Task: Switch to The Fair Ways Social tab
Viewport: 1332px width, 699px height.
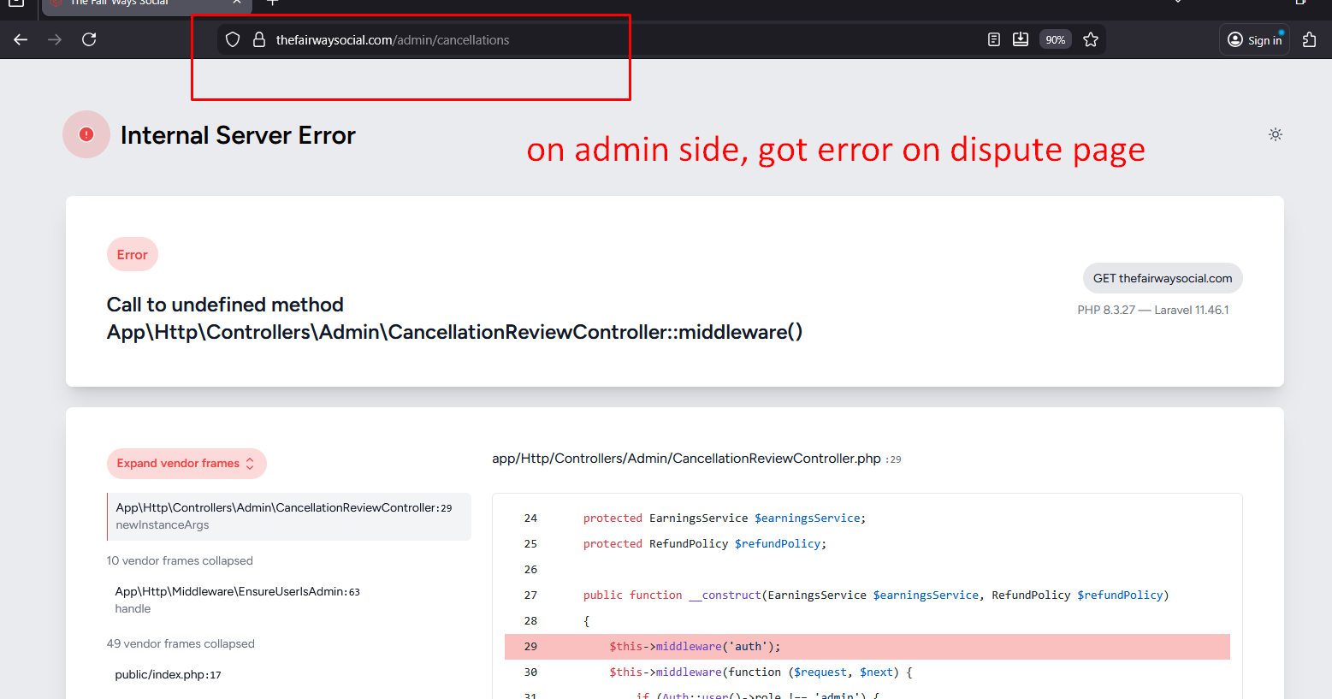Action: coord(137,3)
